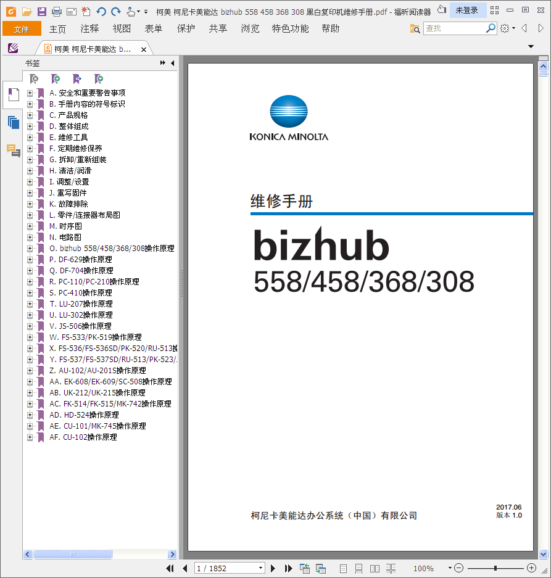Switch to the 保护 ribbon tab

tap(186, 29)
